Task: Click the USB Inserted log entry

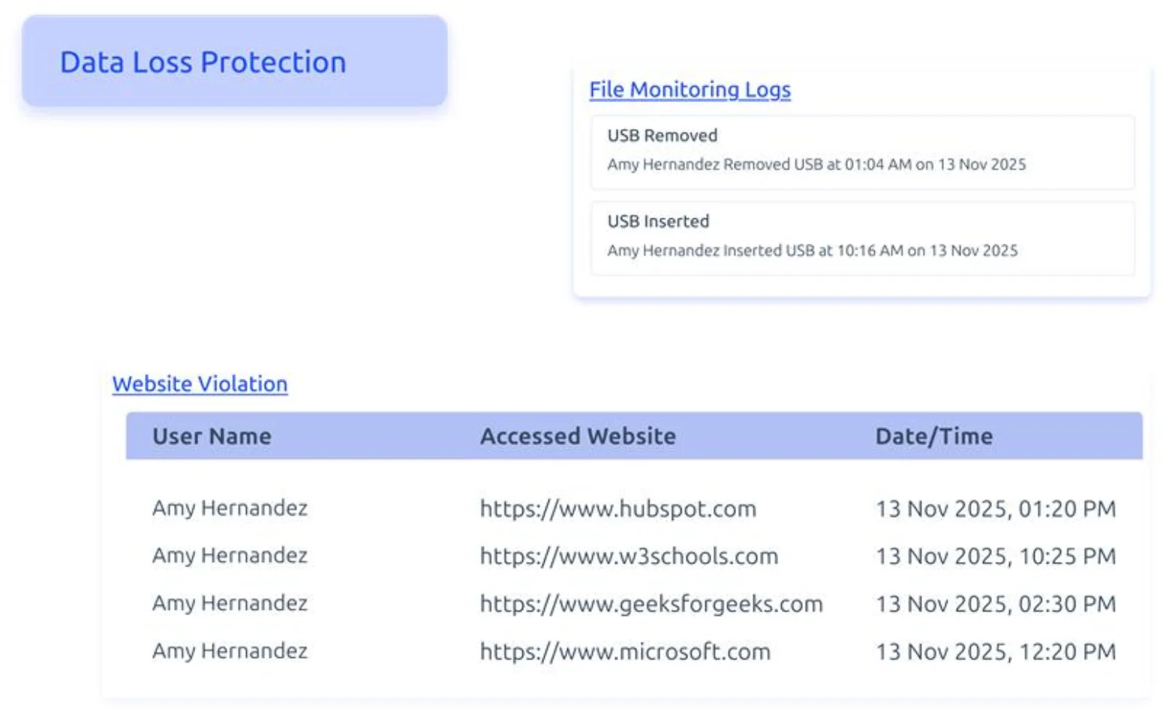Action: (861, 238)
